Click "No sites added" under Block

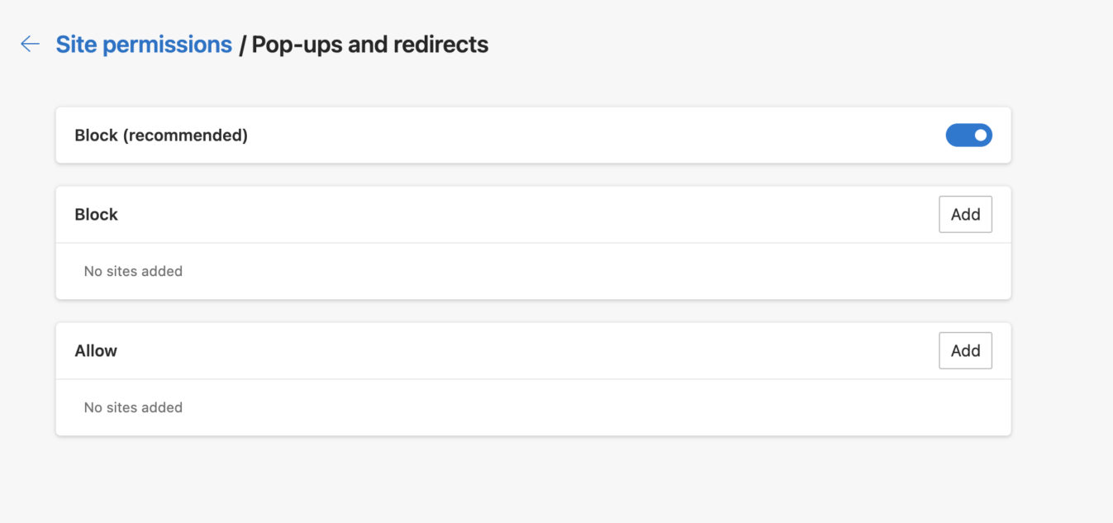tap(133, 271)
